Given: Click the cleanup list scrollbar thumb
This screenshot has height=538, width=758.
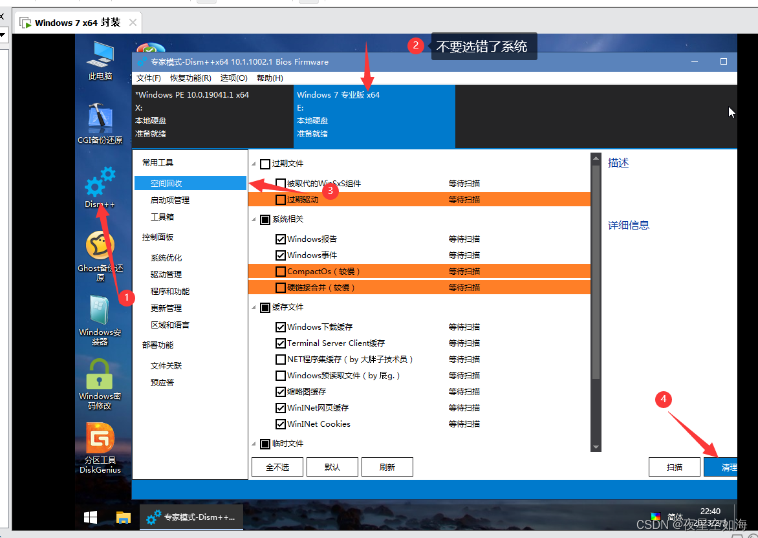Looking at the screenshot, I should click(596, 272).
